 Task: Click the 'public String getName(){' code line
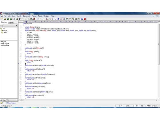click(x=33, y=60)
